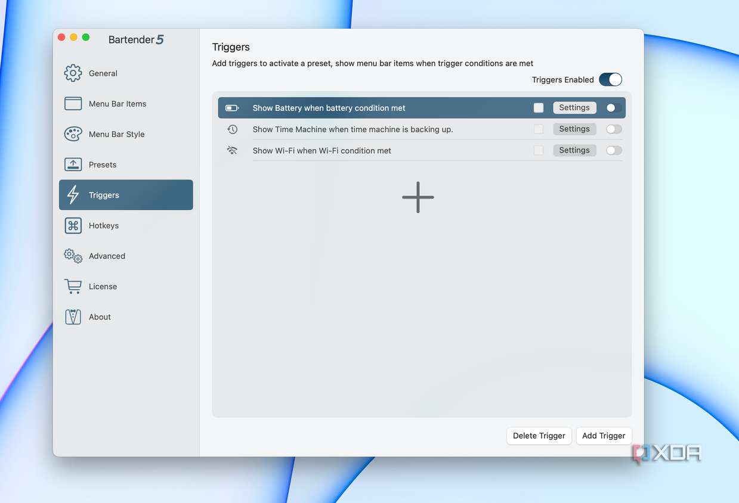Select 'Show Battery when battery condition met' row
Image resolution: width=739 pixels, height=503 pixels.
pyautogui.click(x=422, y=108)
